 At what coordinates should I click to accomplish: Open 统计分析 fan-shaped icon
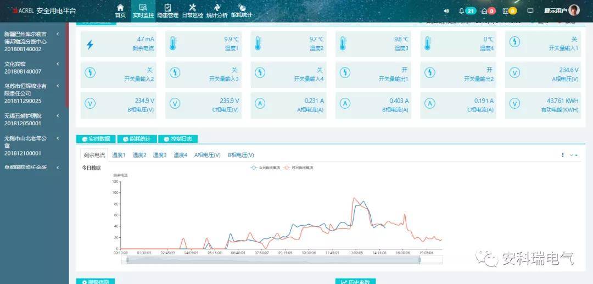(217, 7)
